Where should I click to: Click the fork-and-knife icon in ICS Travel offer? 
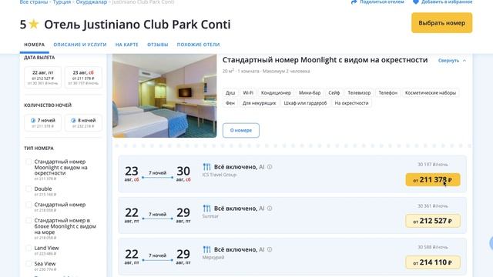(x=206, y=167)
